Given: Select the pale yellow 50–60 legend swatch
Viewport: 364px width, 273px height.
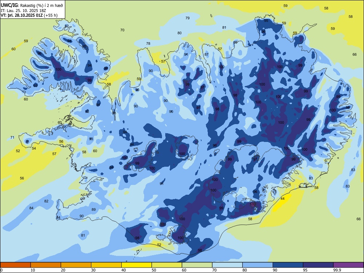Looking at the screenshot, I should click(167, 265).
